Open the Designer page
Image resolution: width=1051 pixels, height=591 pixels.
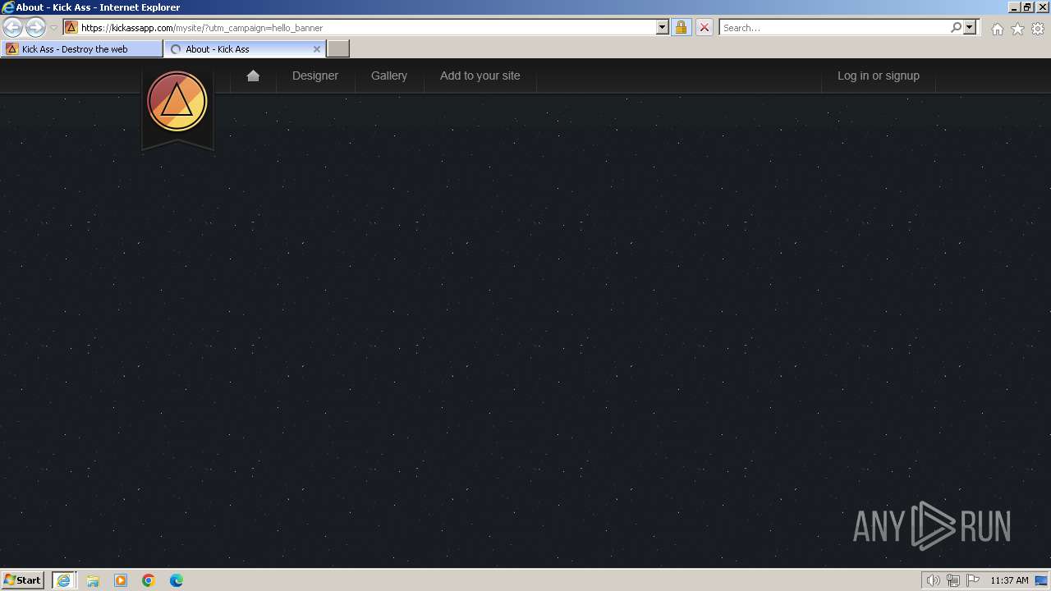[315, 76]
